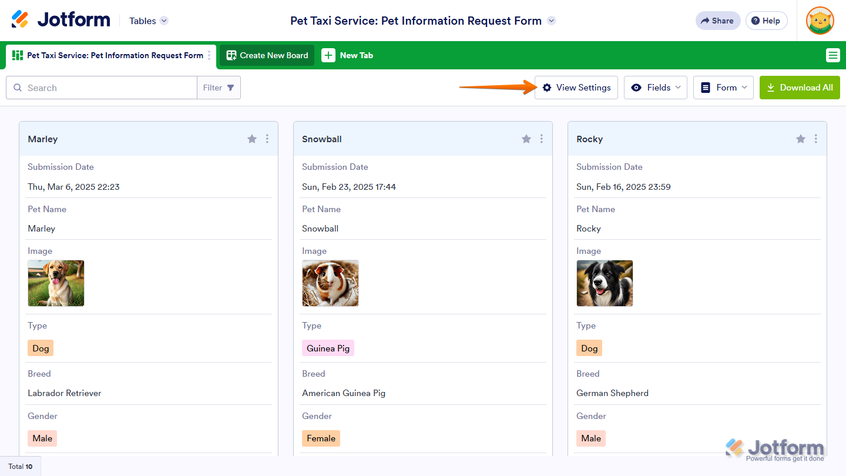
Task: Click the filter funnel button
Action: point(219,88)
